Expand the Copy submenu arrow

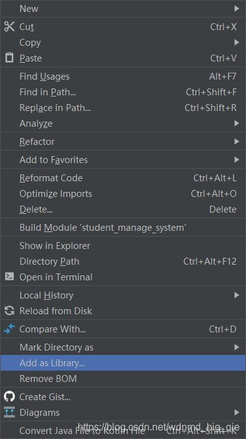click(237, 42)
